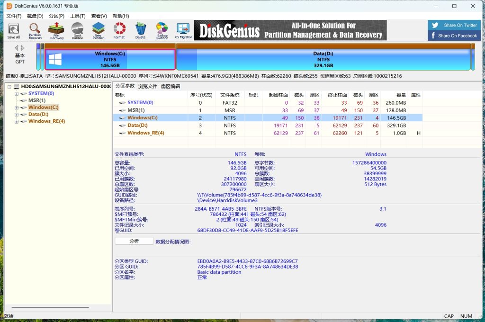Screen dimensions: 485x322
Task: Click 容量 column header
Action: [395, 95]
